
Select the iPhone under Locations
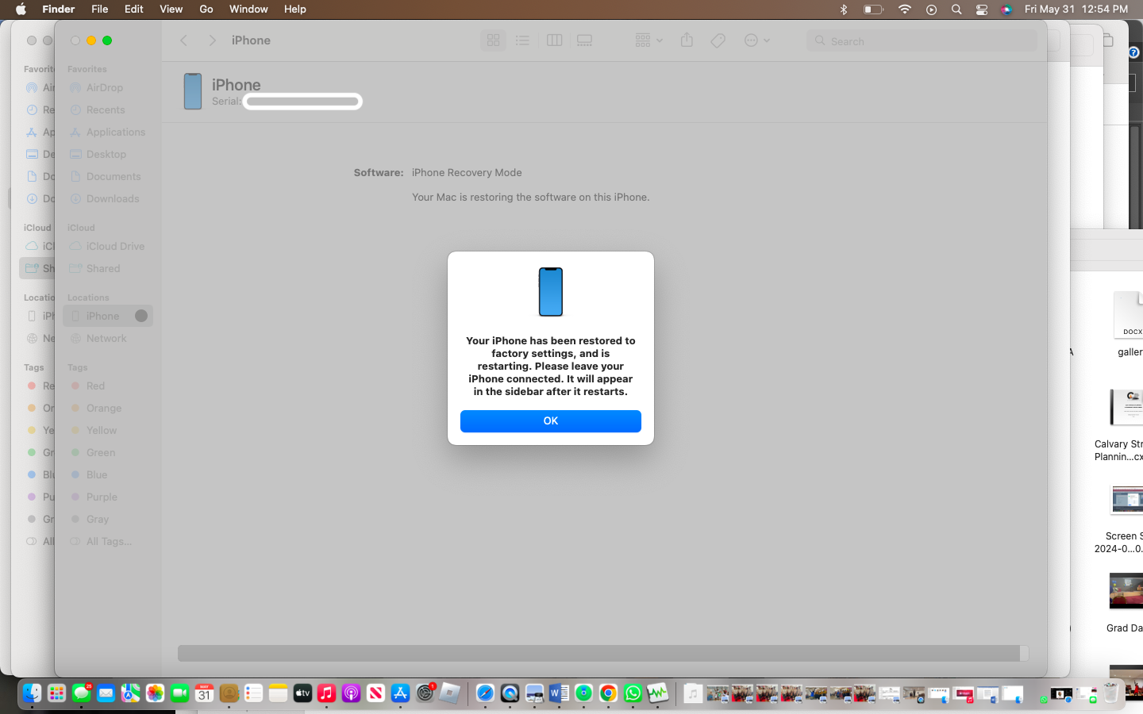pos(102,315)
